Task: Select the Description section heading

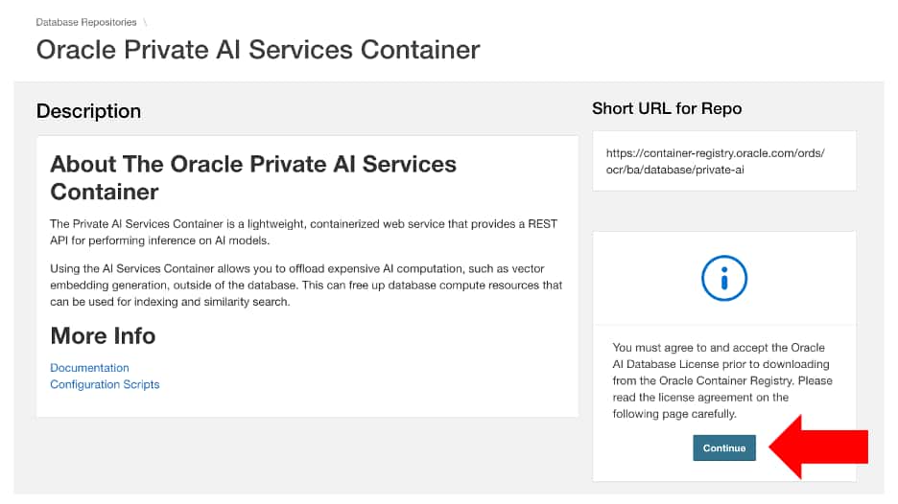Action: tap(88, 111)
